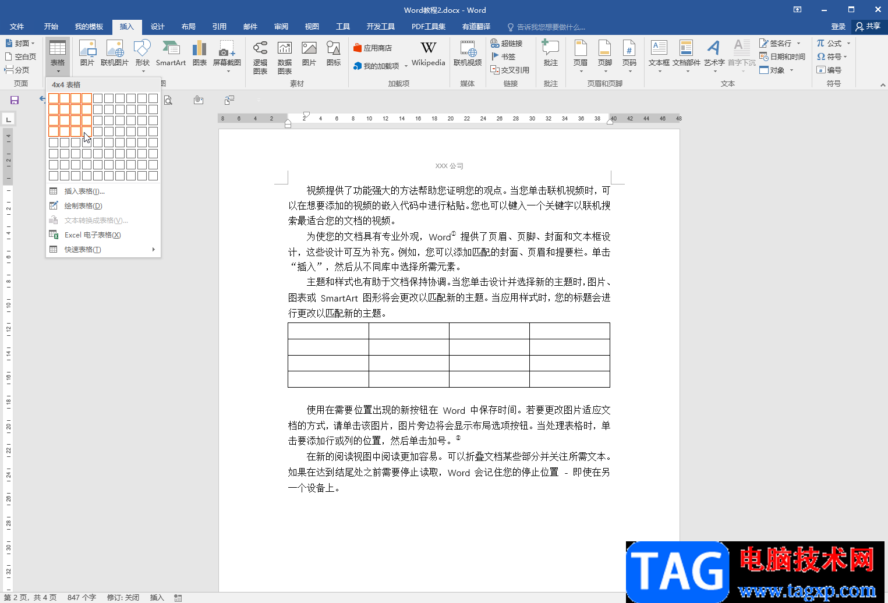Insert 艺术字 WordArt
Screen dimensions: 888x603
tap(714, 56)
